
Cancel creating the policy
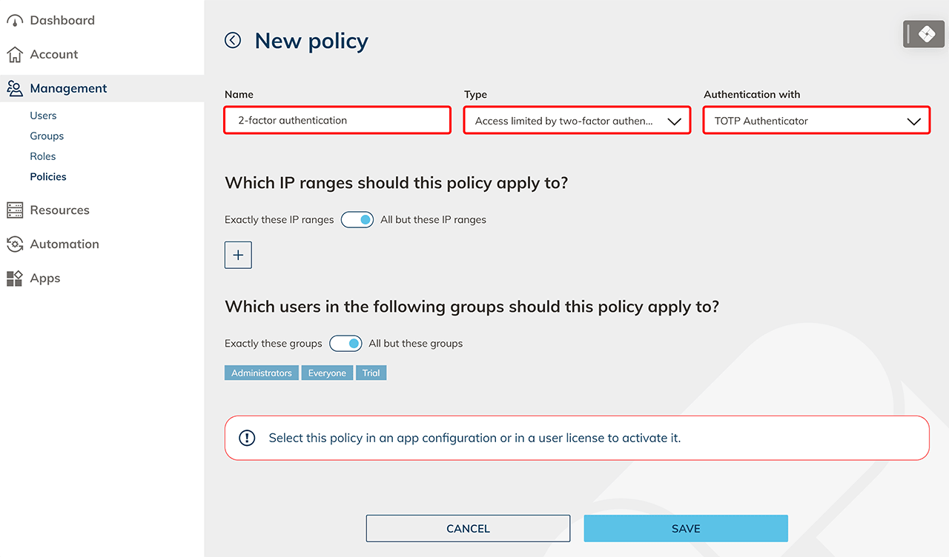[468, 529]
